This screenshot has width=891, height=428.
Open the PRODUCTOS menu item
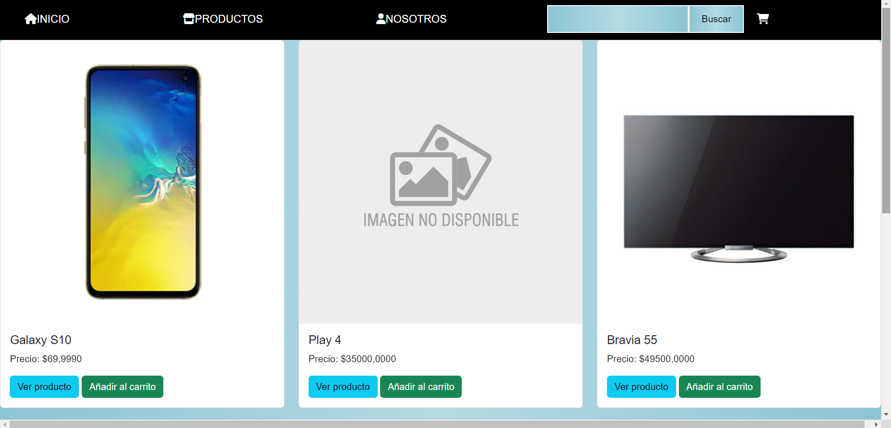tap(223, 19)
